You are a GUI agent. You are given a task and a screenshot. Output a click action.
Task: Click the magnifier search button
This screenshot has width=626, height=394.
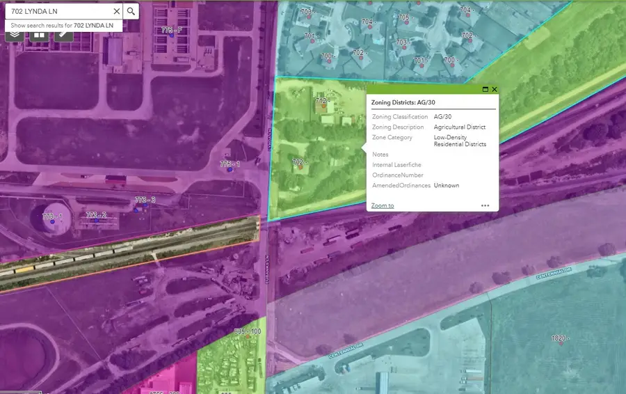(x=131, y=11)
